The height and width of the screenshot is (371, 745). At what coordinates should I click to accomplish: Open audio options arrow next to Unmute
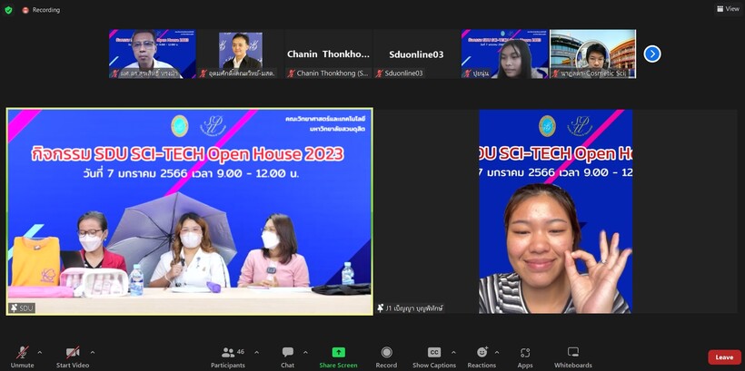[39, 353]
